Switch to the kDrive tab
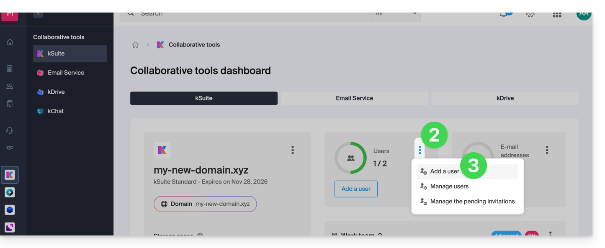The width and height of the screenshot is (605, 248). [x=505, y=98]
